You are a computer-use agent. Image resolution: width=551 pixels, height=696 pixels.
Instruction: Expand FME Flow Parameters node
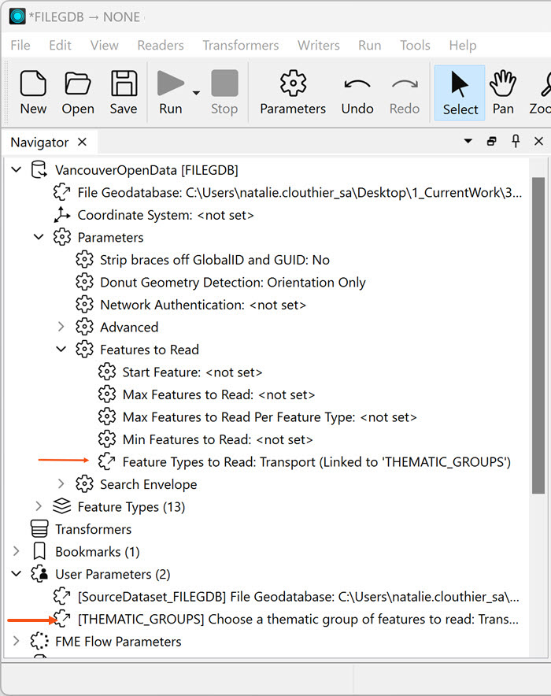pos(17,641)
